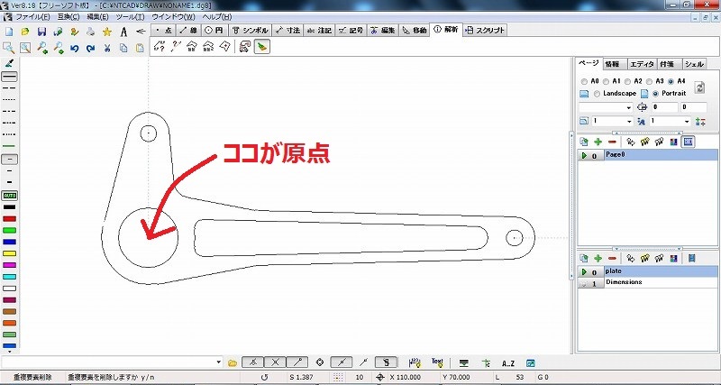Click the A..Z sort icon at bottom

click(507, 362)
